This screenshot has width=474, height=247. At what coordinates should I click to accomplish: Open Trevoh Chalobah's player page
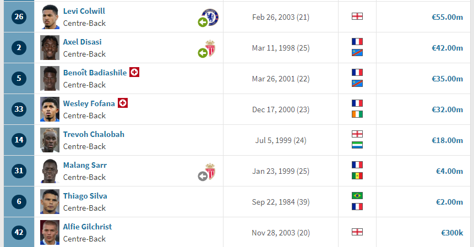coord(94,134)
